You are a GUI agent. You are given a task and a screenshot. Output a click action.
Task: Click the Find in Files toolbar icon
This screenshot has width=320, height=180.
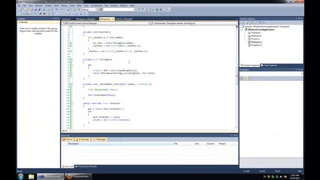click(x=100, y=9)
